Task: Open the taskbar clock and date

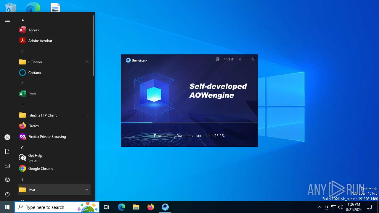Action: point(354,207)
